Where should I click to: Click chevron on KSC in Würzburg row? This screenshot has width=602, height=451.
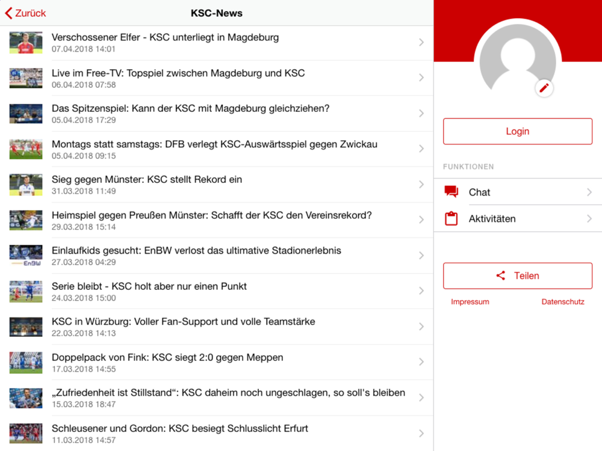click(421, 327)
